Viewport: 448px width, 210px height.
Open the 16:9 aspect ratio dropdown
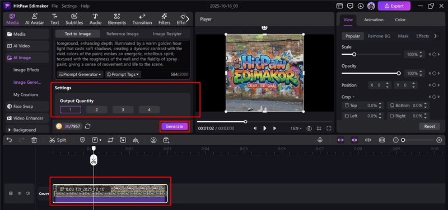click(296, 128)
